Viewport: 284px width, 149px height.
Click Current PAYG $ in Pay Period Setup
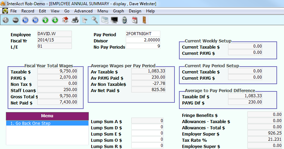pos(245,77)
